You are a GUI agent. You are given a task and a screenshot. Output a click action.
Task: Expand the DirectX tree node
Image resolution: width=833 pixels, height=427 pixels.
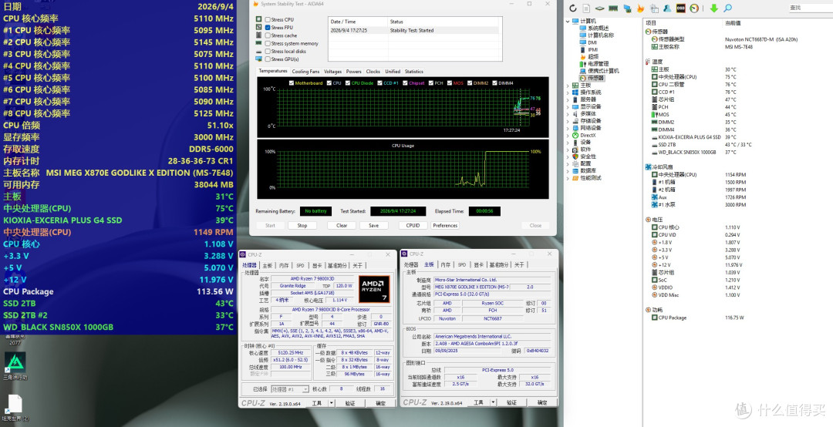pyautogui.click(x=568, y=136)
